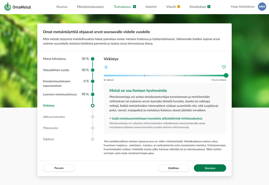
Task: Click the user name Maija Meikäläinen
Action: [243, 7]
